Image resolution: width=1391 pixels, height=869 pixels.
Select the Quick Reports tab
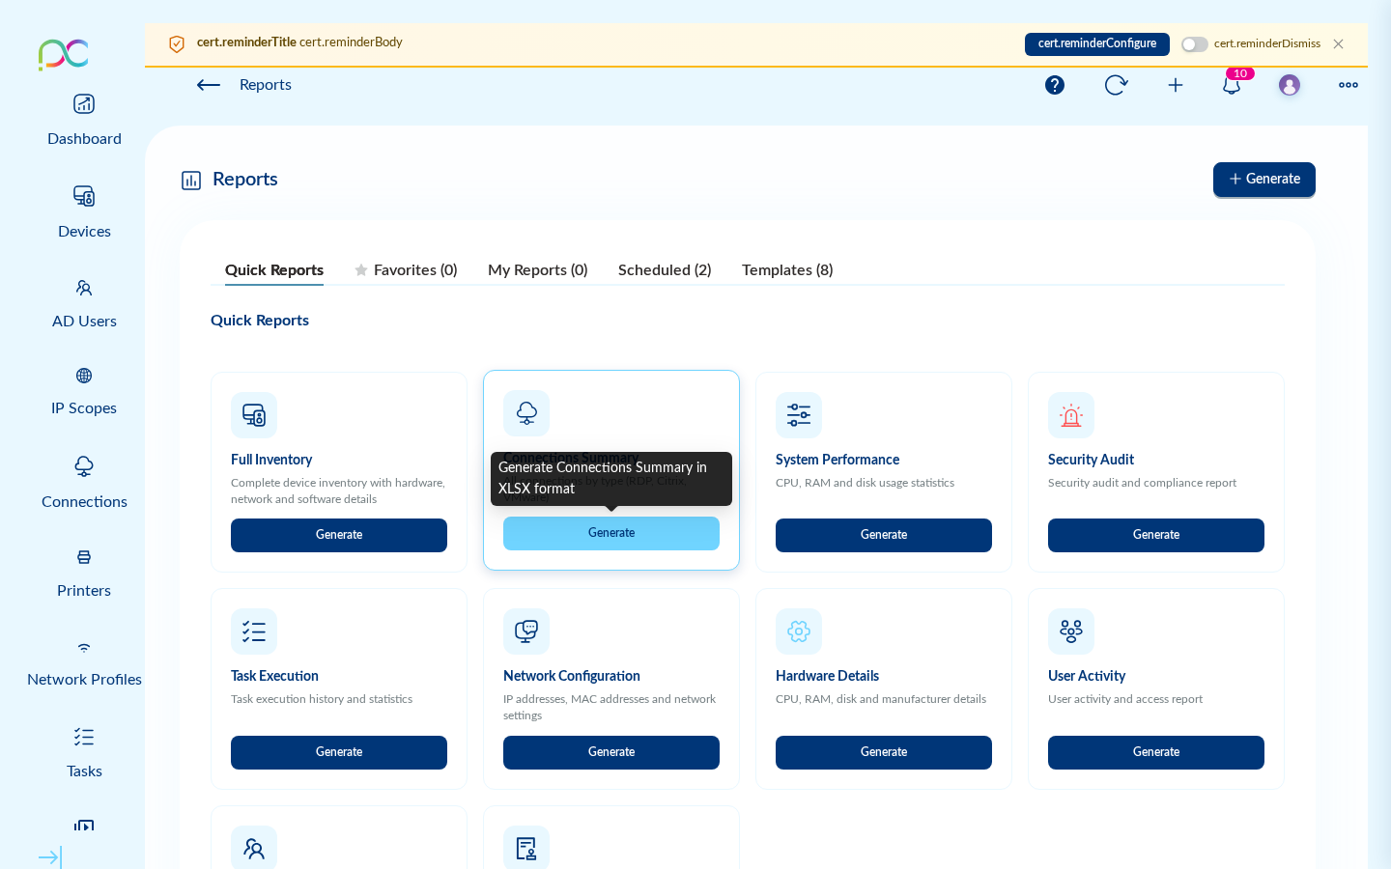[274, 270]
